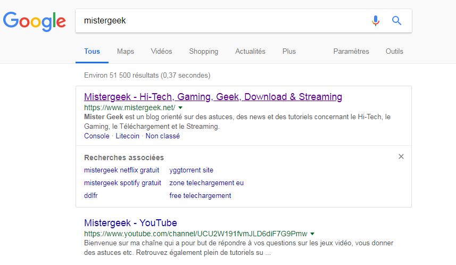Click the blue search magnifier icon
The width and height of the screenshot is (456, 265).
coord(397,21)
